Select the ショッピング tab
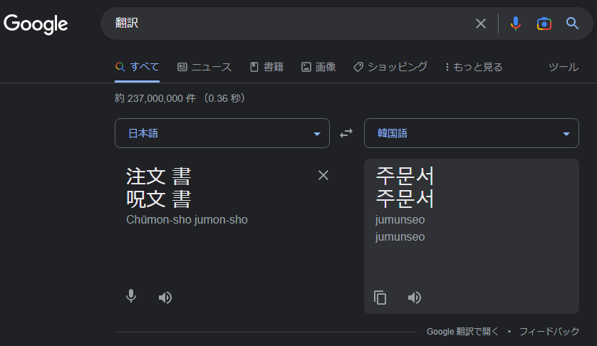The image size is (597, 346). click(x=390, y=67)
